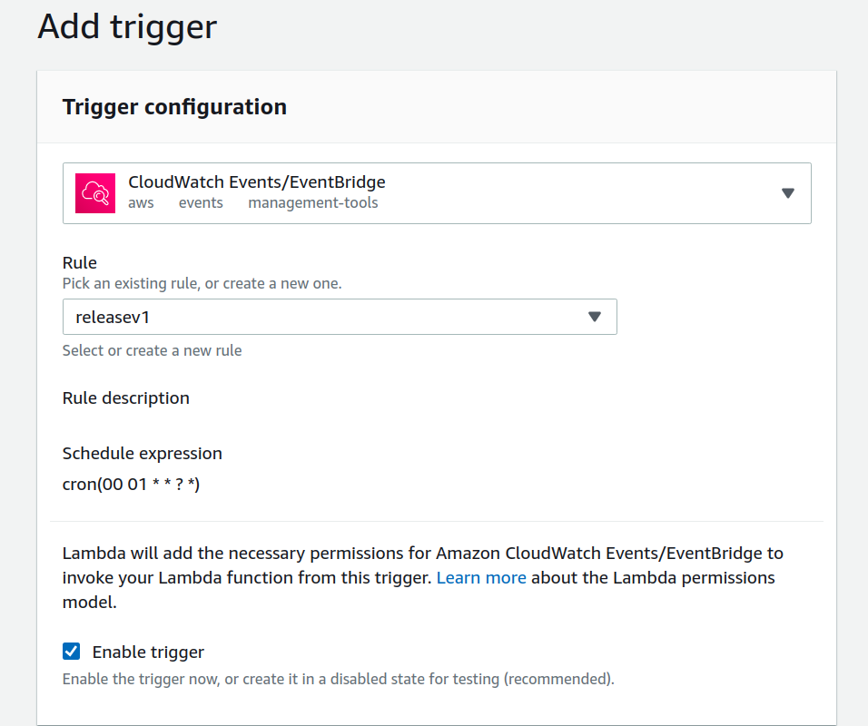Click the Schedule expression label

pyautogui.click(x=142, y=453)
